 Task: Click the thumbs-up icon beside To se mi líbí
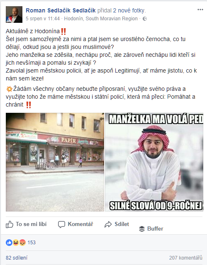pos(10,224)
